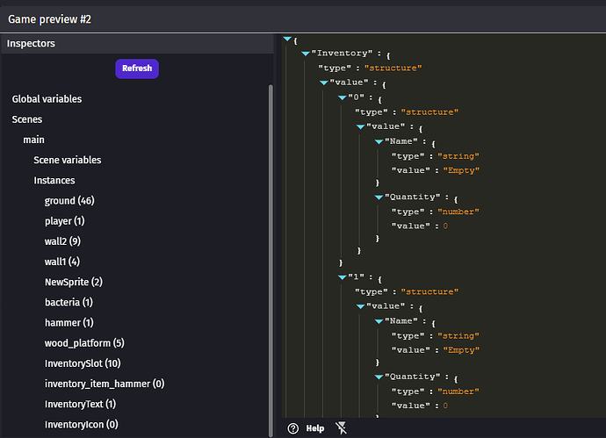Screen dimensions: 606x438
Task: Click the crossed-out lightning bolt icon
Action: [x=341, y=428]
